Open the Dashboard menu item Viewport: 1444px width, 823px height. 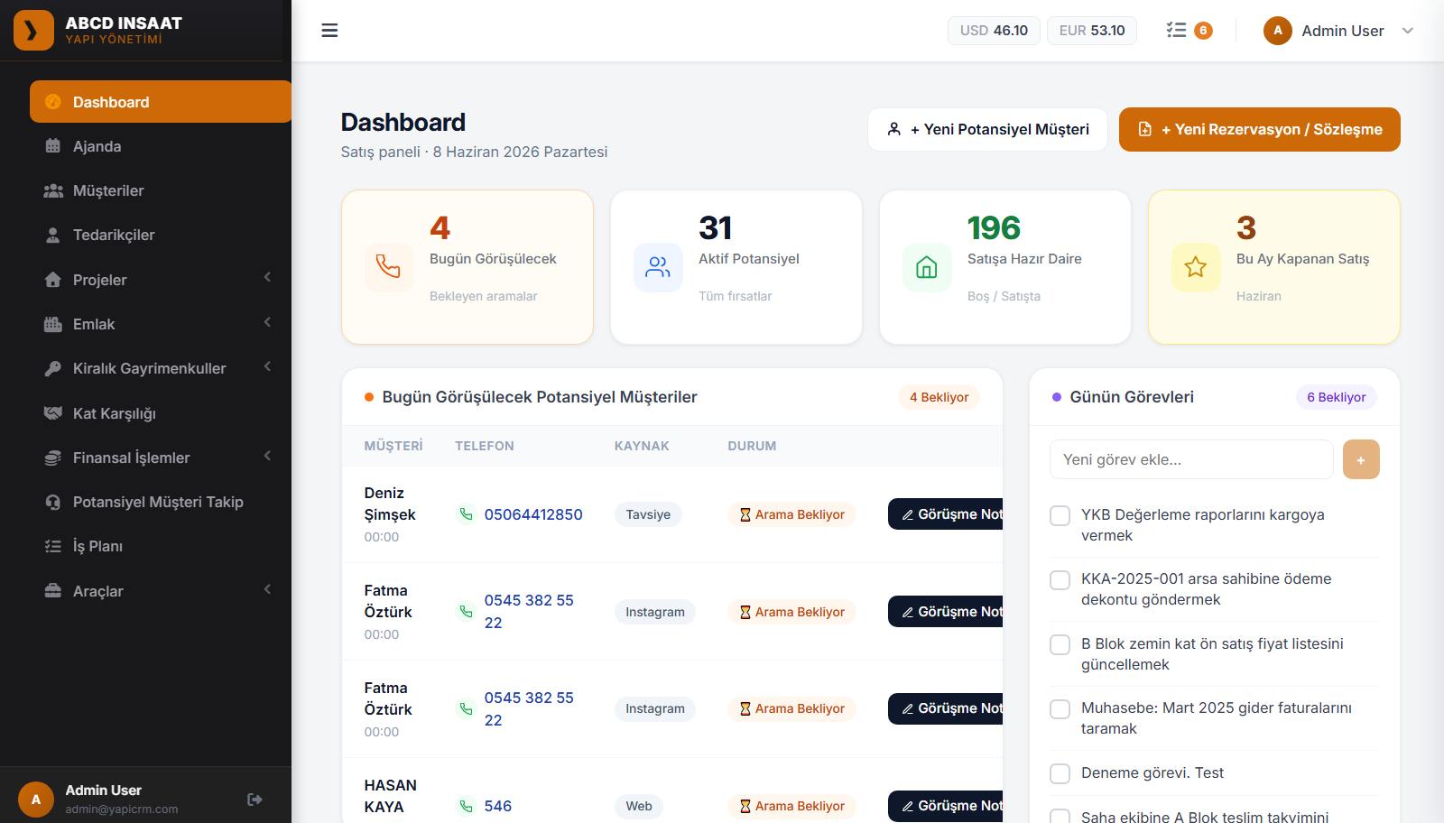(161, 102)
